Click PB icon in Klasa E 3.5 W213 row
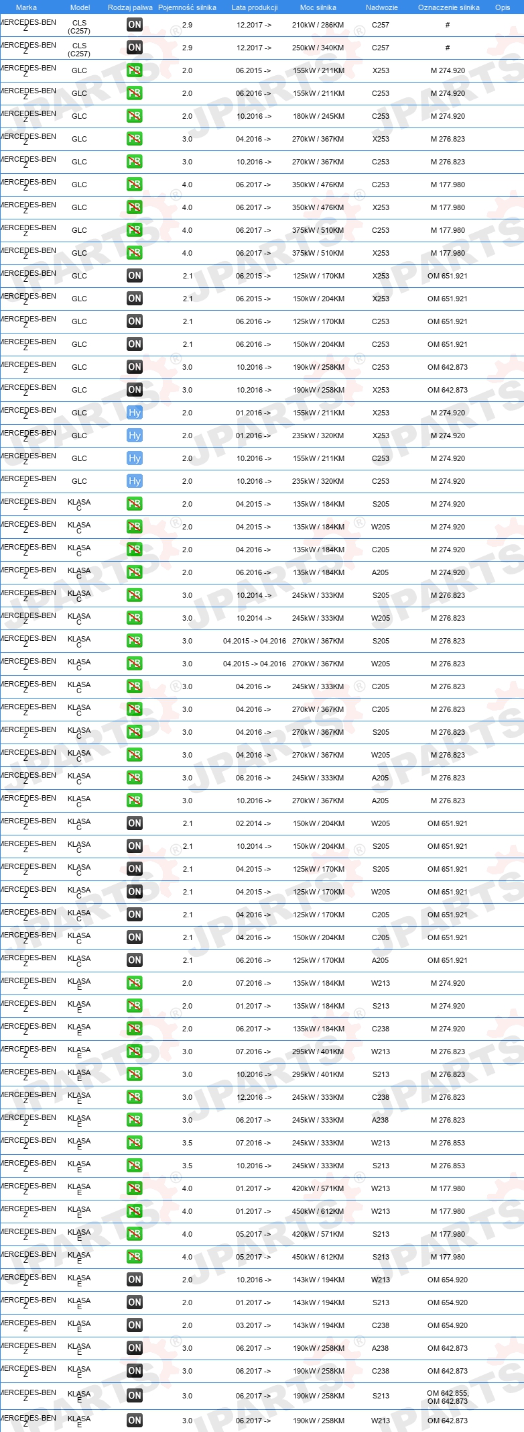 tap(135, 1143)
